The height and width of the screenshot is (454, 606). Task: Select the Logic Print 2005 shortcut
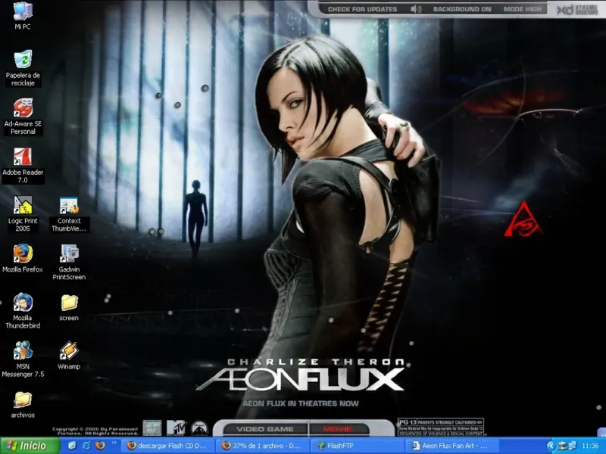point(23,214)
